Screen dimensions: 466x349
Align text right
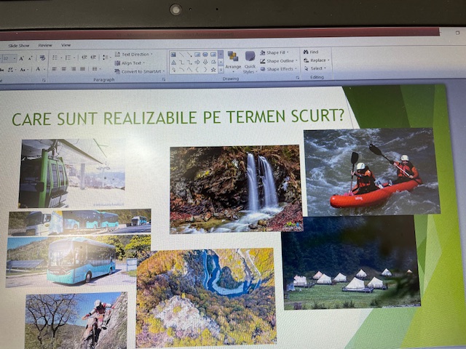click(73, 69)
